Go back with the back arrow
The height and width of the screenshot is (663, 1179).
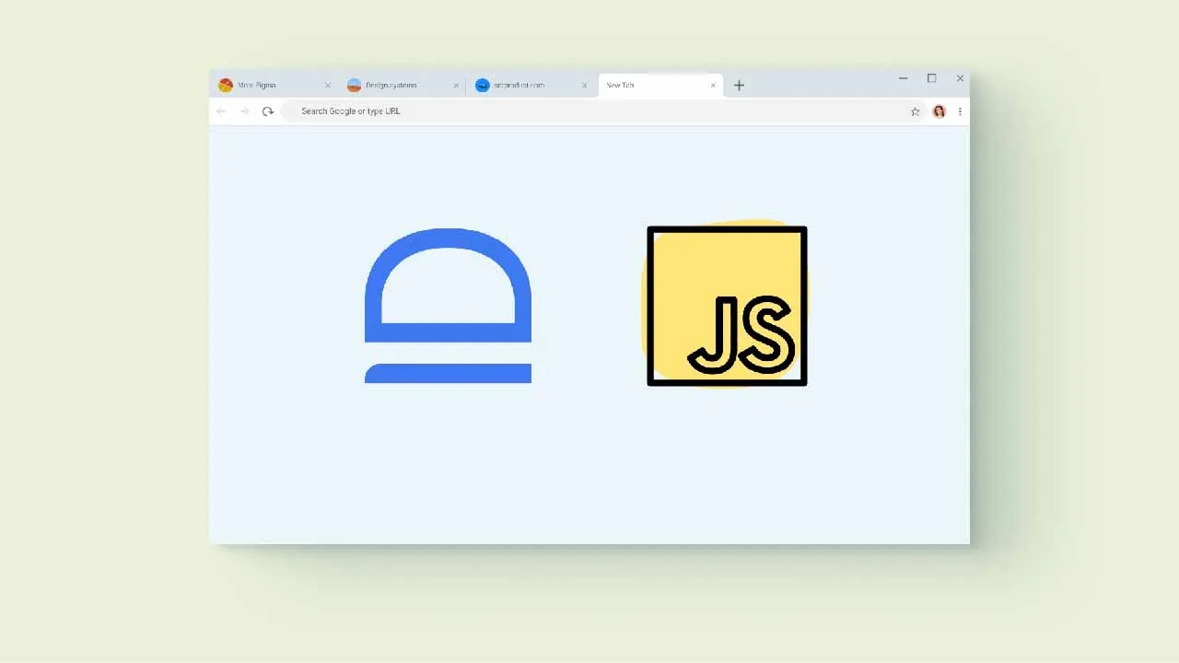pyautogui.click(x=221, y=111)
